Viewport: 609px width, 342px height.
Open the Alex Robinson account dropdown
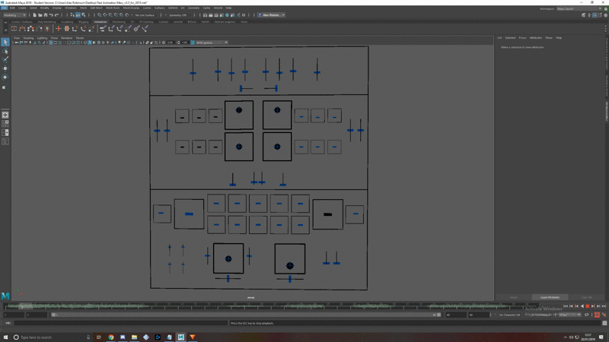click(x=272, y=15)
